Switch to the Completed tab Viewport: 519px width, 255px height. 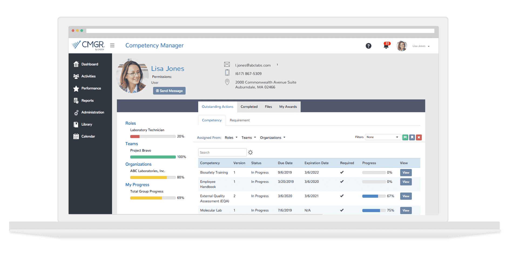pos(249,106)
